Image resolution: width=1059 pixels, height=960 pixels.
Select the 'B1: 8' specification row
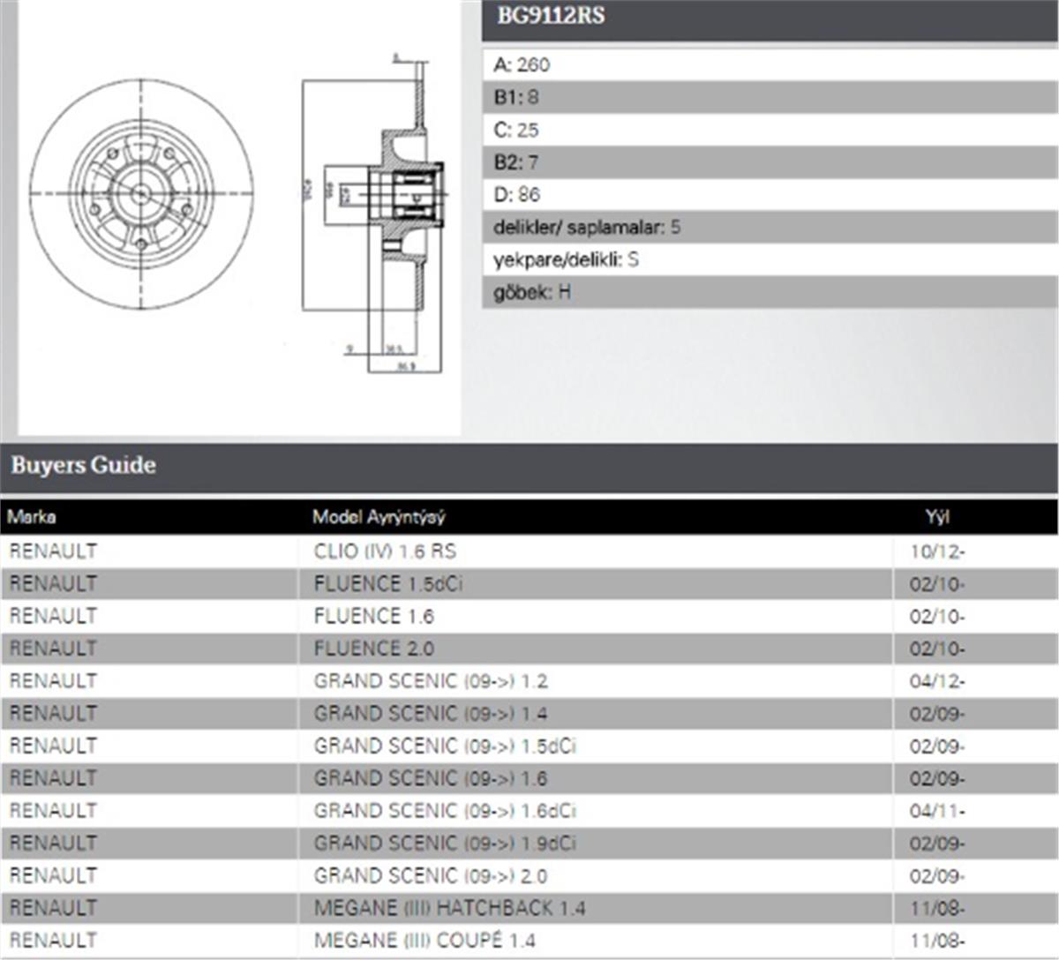(770, 97)
